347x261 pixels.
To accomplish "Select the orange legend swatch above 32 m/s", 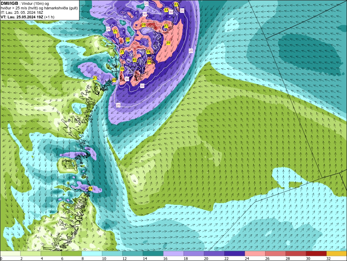I will [x=337, y=253].
